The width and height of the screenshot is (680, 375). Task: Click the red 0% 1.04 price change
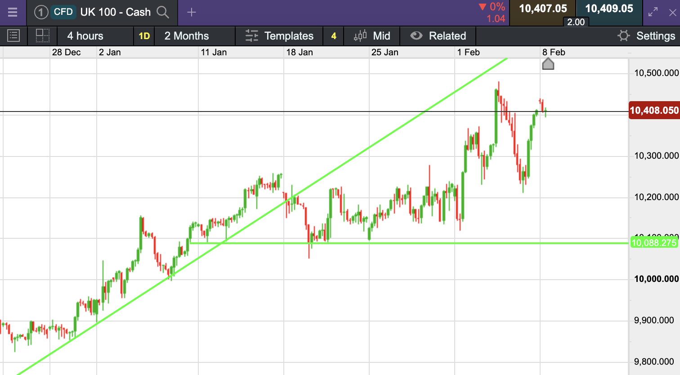[x=492, y=13]
